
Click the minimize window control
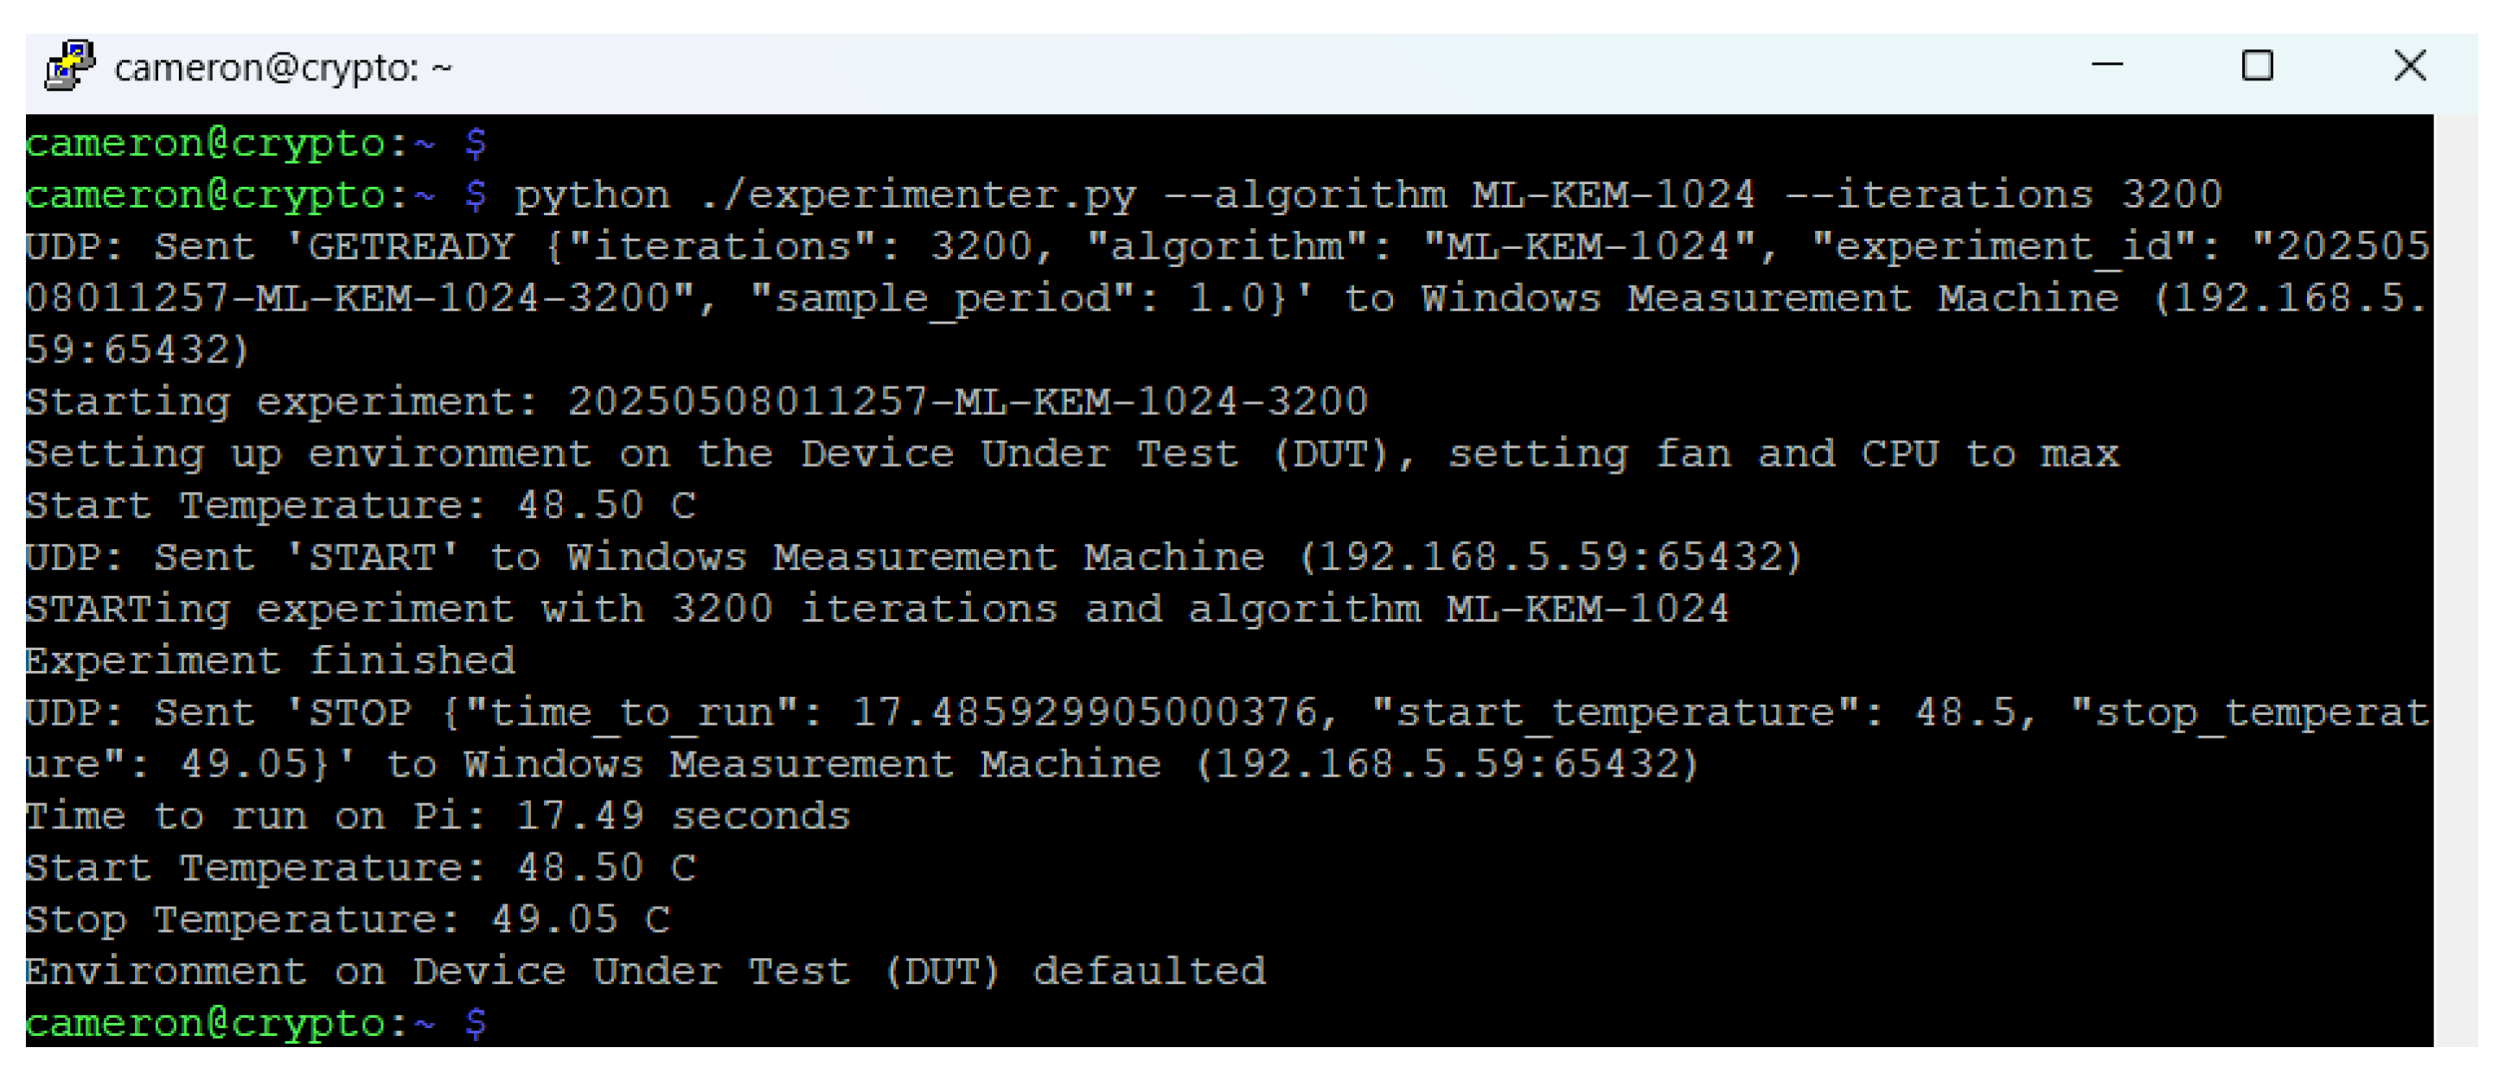(2108, 65)
